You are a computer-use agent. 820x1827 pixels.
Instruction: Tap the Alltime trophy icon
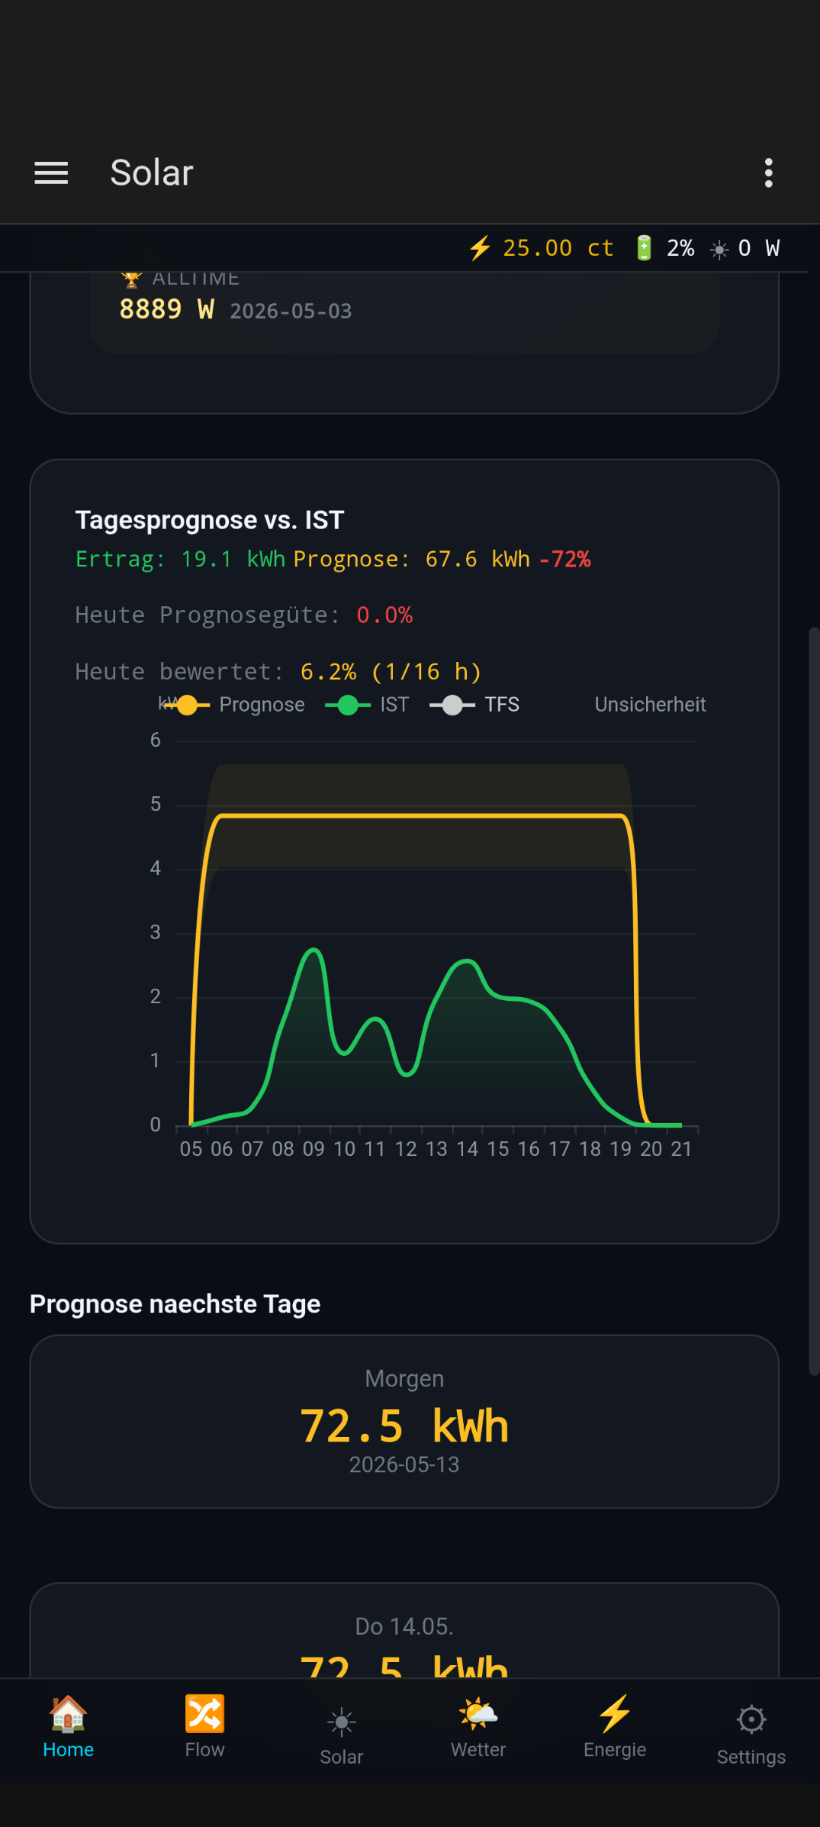(x=131, y=279)
